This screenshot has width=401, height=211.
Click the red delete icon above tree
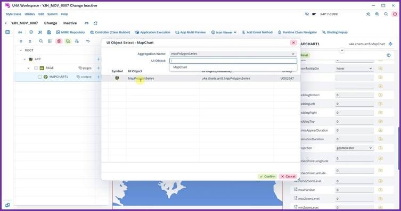click(x=59, y=41)
